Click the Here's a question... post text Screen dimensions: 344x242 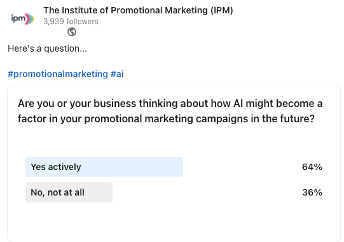pos(48,48)
